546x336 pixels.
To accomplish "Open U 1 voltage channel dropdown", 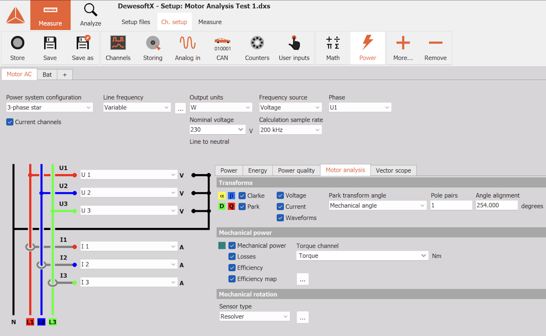I will pyautogui.click(x=129, y=175).
